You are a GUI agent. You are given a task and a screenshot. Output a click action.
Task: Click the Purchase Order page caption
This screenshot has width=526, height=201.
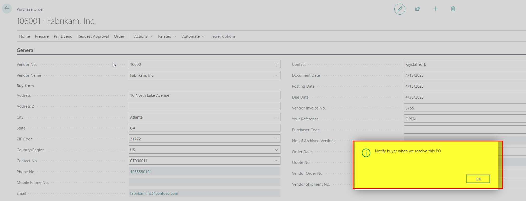(30, 9)
